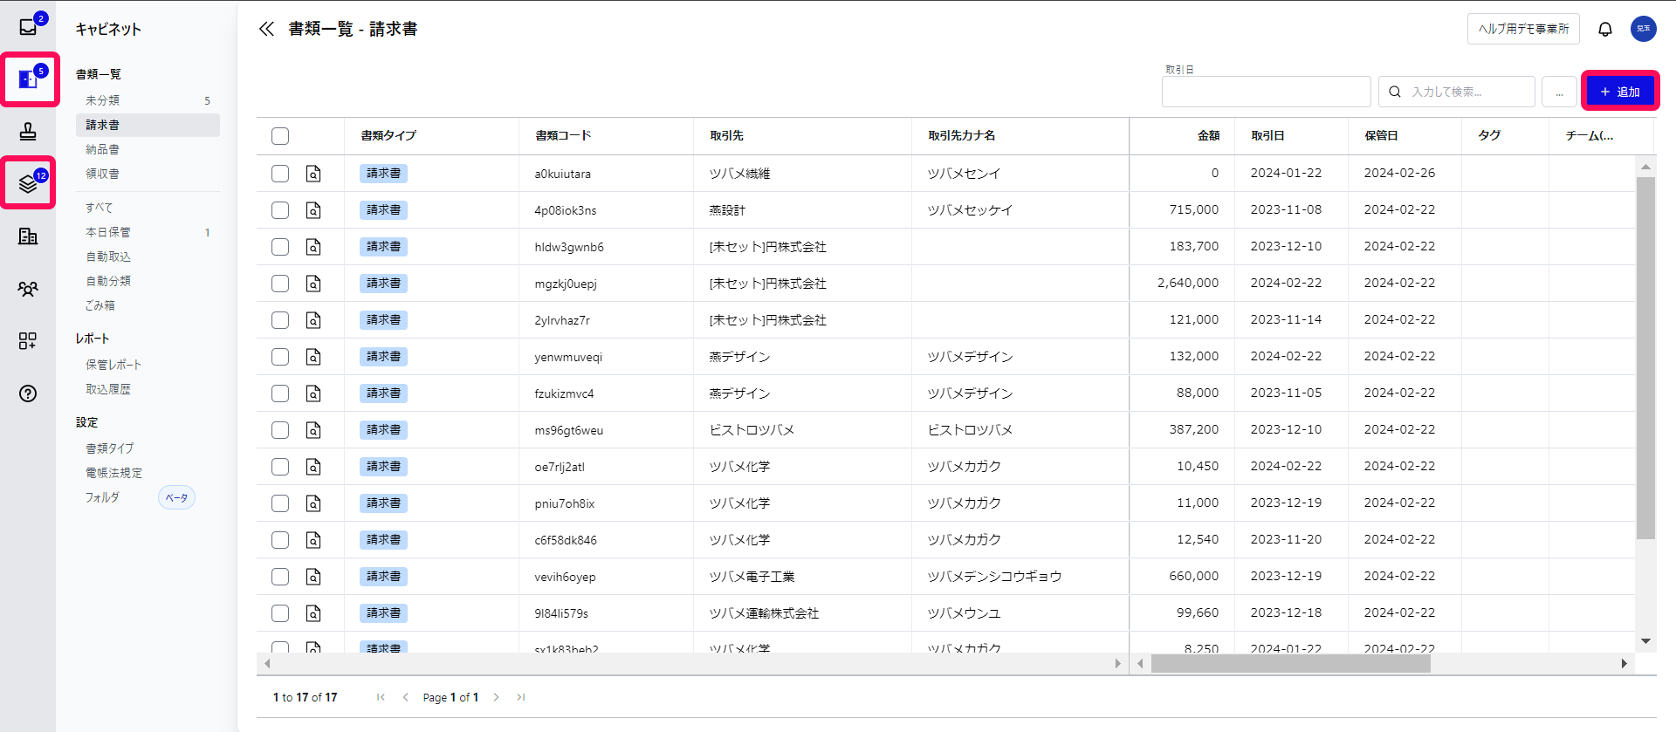Preview the document for 4p08iok3ns

pos(313,210)
